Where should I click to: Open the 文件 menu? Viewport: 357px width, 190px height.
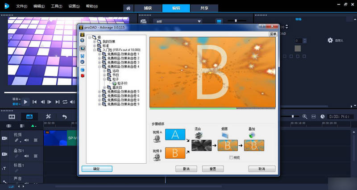21,6
